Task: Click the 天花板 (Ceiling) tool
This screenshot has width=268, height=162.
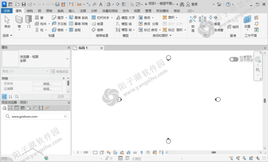Action: click(x=59, y=24)
